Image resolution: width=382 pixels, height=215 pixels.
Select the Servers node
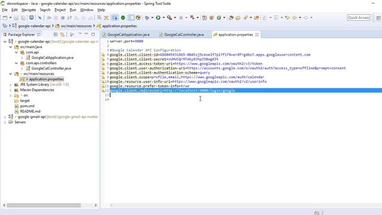(x=20, y=122)
